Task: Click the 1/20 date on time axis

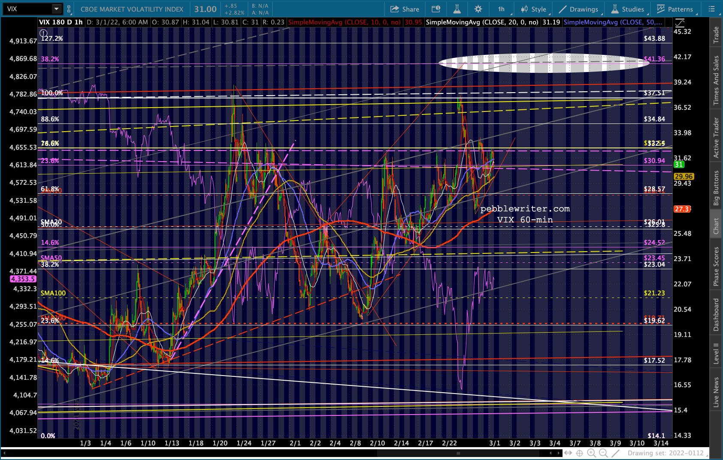Action: pyautogui.click(x=220, y=443)
